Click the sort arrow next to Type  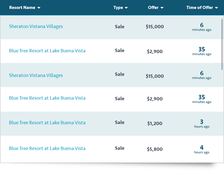click(126, 8)
